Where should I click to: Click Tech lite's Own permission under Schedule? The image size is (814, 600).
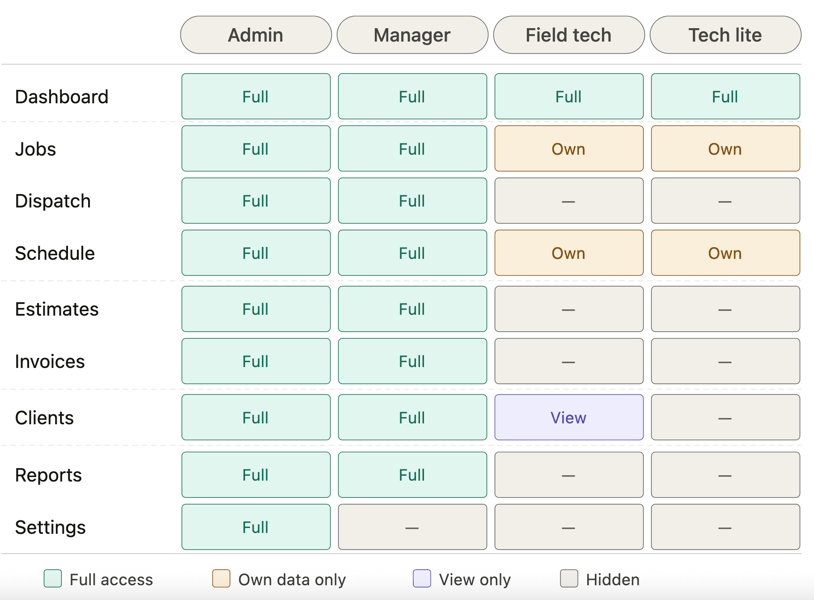(725, 253)
